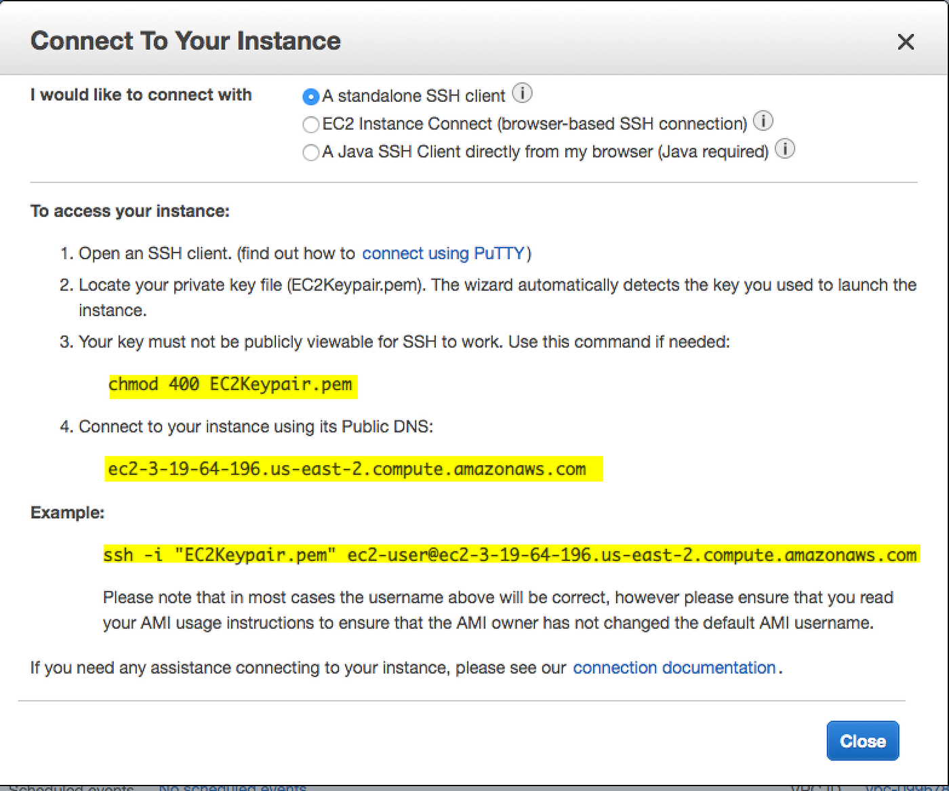Click the AMI username note paragraph
Viewport: 949px width, 791px height.
pyautogui.click(x=498, y=610)
